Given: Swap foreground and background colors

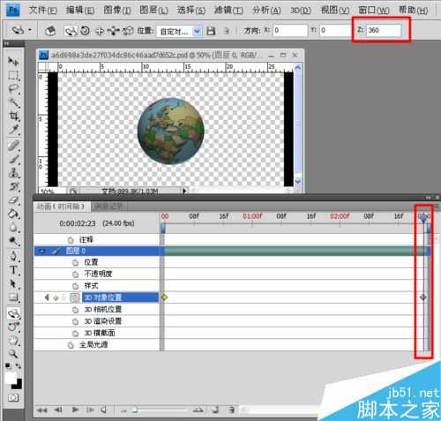Looking at the screenshot, I should 19,366.
